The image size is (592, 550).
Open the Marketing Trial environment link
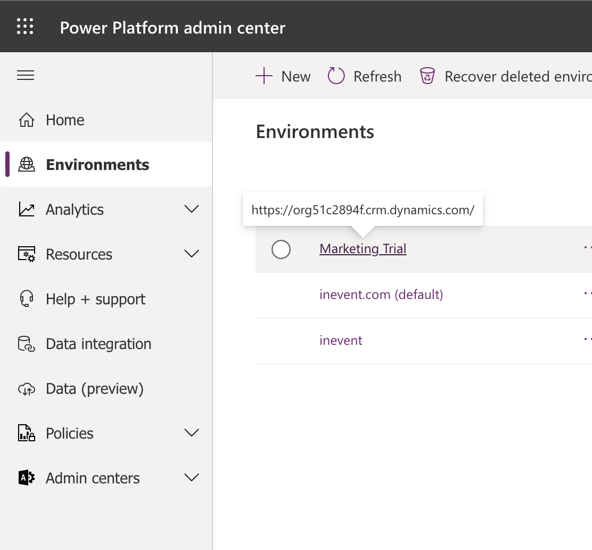(363, 249)
